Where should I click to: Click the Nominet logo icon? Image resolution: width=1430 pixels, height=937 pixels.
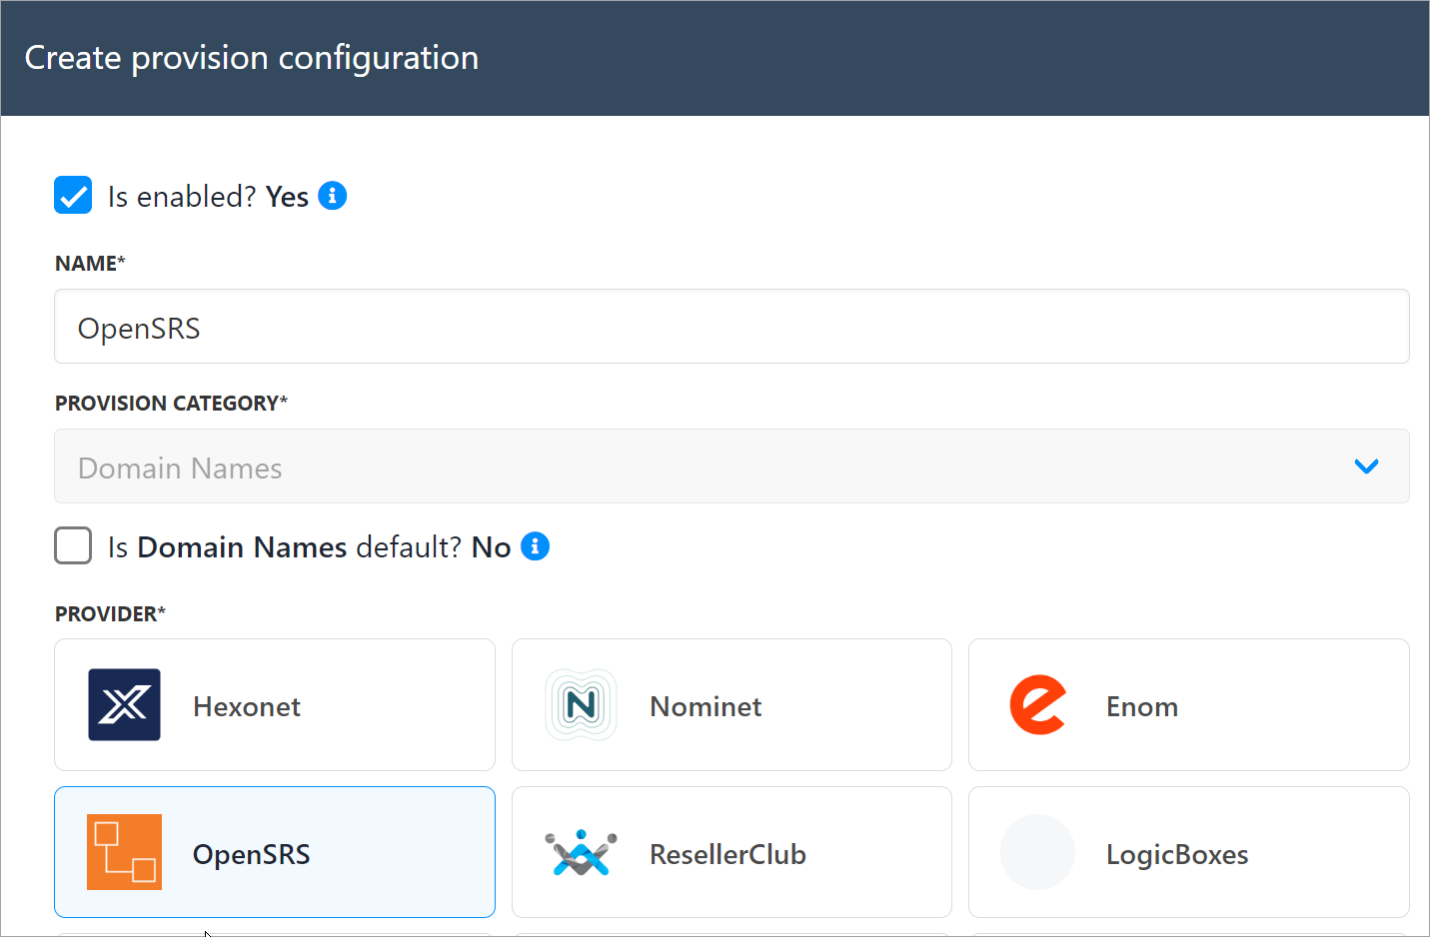pyautogui.click(x=581, y=704)
